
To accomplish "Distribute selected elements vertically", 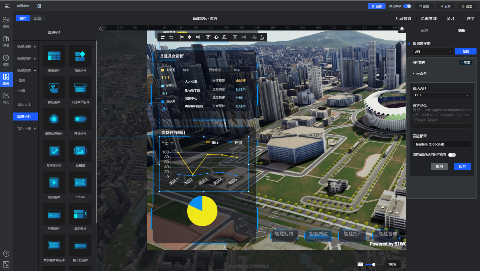I will (235, 37).
